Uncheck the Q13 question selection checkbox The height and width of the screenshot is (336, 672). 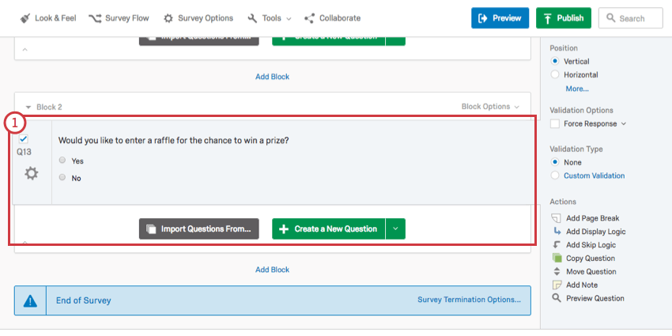click(x=24, y=139)
